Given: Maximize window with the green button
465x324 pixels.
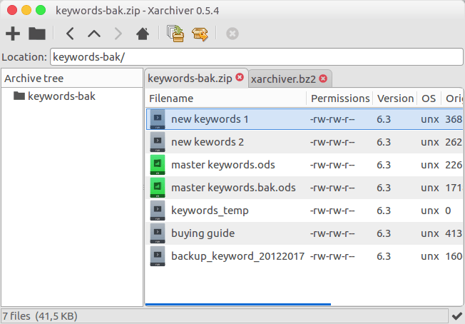Looking at the screenshot, I should point(41,10).
